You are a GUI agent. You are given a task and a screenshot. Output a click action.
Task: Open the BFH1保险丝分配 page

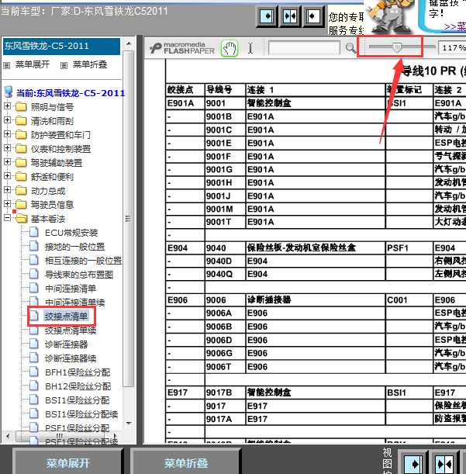78,372
